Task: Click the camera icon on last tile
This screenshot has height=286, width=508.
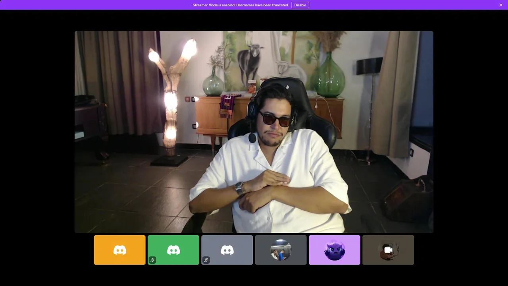Action: [x=388, y=250]
